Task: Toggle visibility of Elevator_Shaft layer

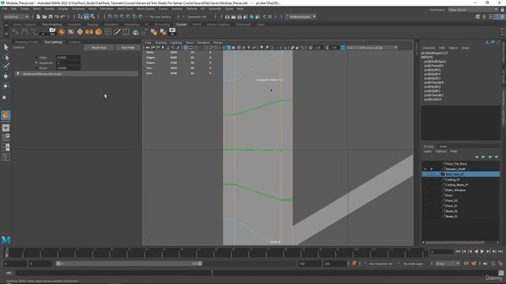Action: (425, 169)
